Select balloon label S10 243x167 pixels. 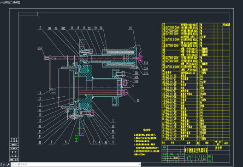(x=40, y=49)
